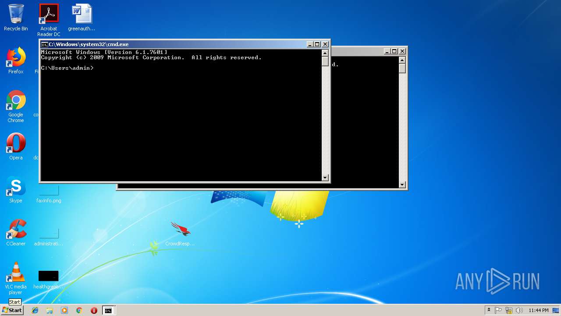The image size is (561, 316).
Task: Open Action Center flag in tray
Action: click(498, 310)
